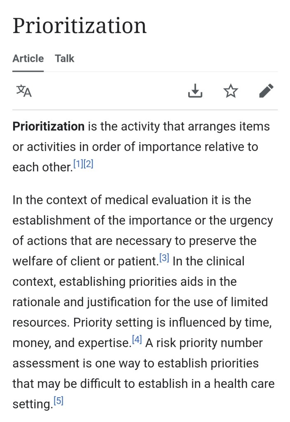The height and width of the screenshot is (422, 290).
Task: Open the language selection icon
Action: click(24, 91)
